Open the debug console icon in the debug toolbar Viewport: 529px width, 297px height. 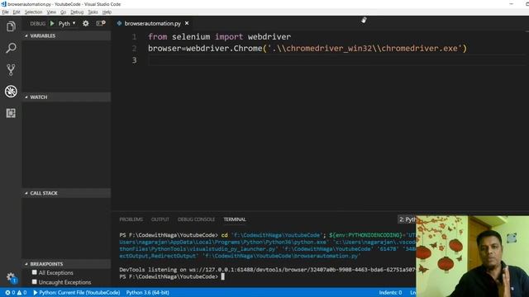[101, 23]
